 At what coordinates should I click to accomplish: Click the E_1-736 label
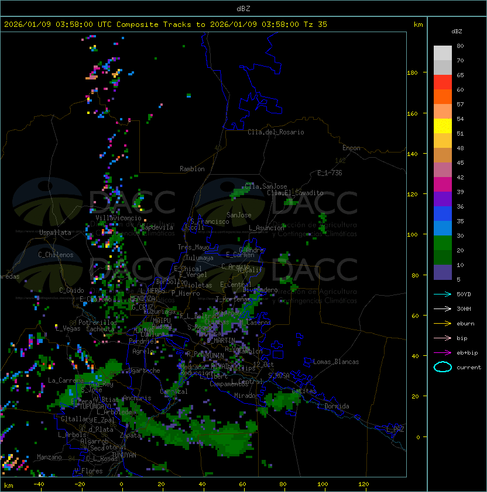point(330,173)
